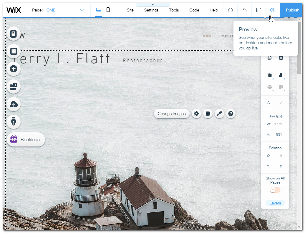Open the Media uploads cloud icon
The width and height of the screenshot is (305, 233).
tap(14, 104)
